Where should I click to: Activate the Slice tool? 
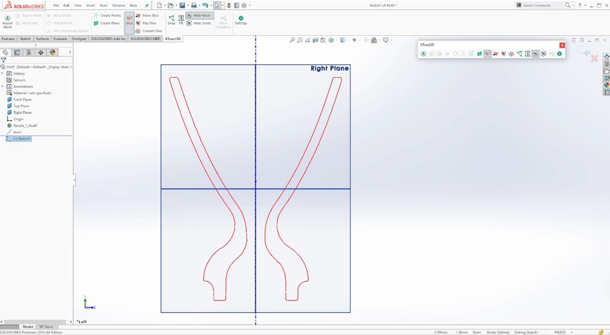pyautogui.click(x=129, y=19)
